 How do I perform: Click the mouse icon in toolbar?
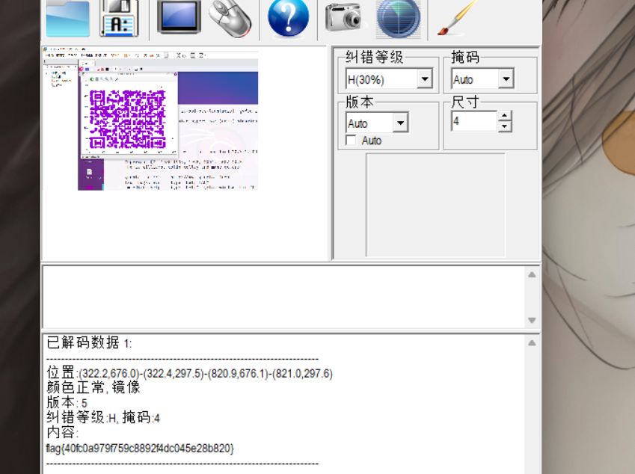click(230, 19)
